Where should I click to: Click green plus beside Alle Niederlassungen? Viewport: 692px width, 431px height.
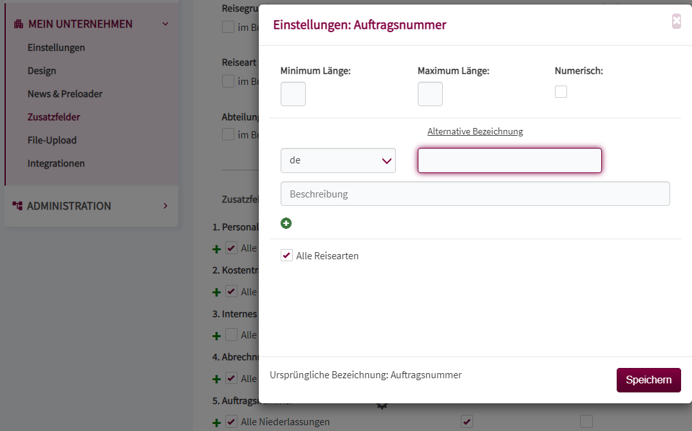pos(216,423)
